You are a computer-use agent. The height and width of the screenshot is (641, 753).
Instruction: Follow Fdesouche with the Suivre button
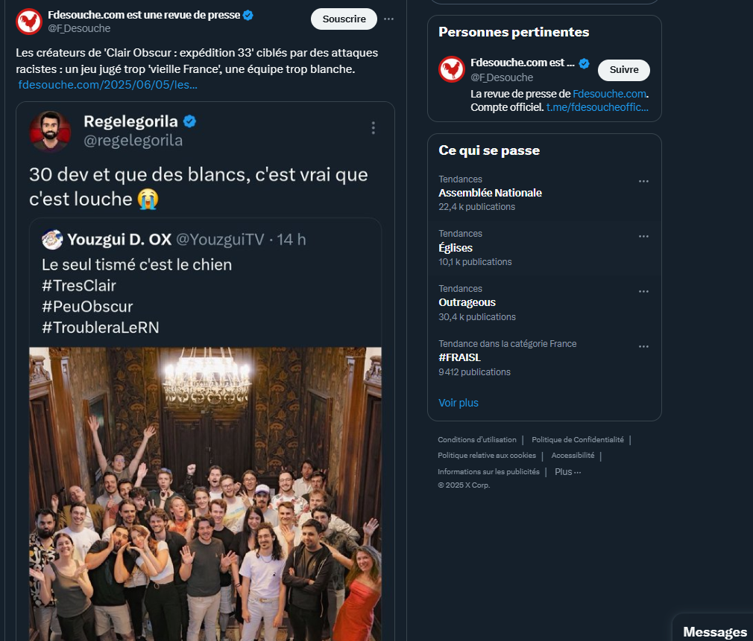pos(624,70)
